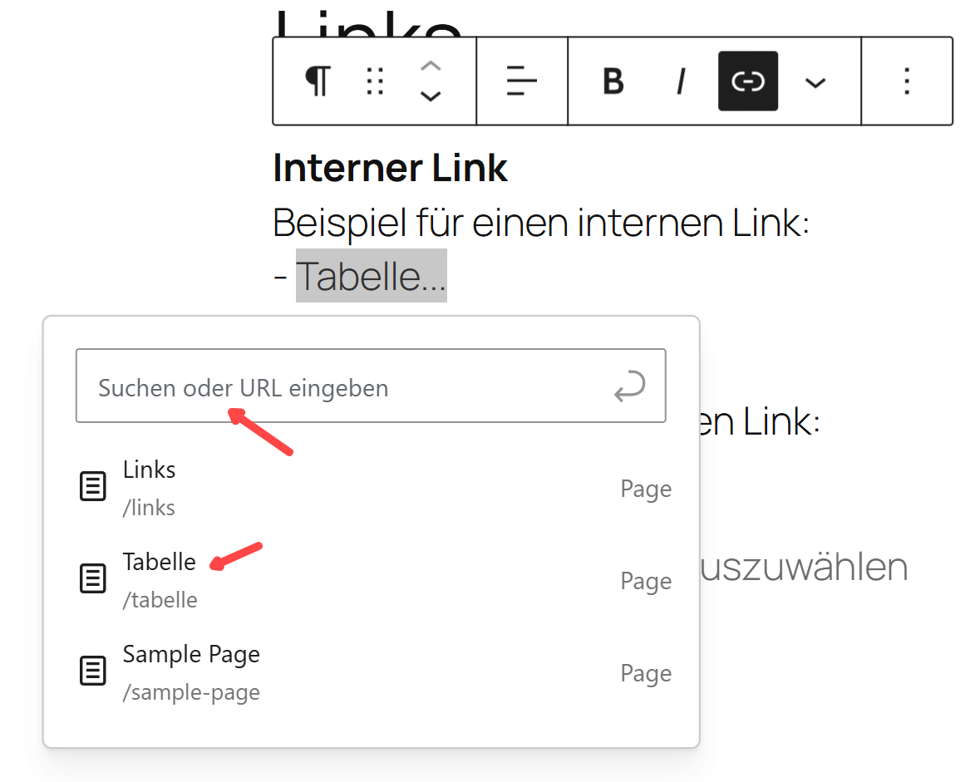Move block up with the up chevron

click(x=430, y=66)
